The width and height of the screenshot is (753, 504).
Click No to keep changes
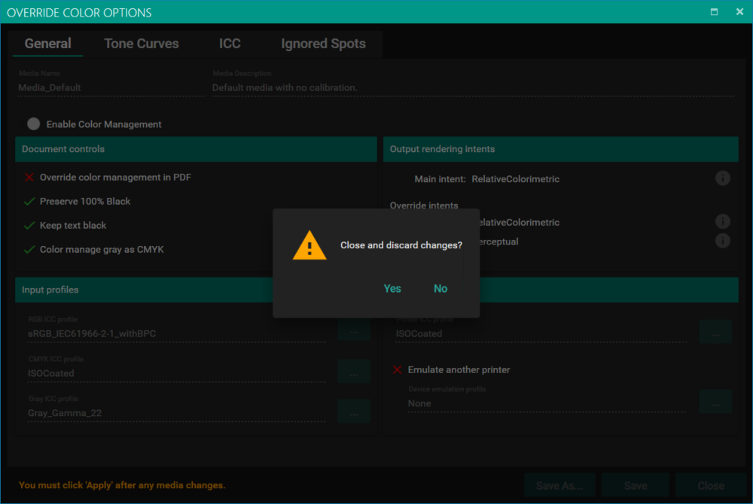[x=441, y=289]
